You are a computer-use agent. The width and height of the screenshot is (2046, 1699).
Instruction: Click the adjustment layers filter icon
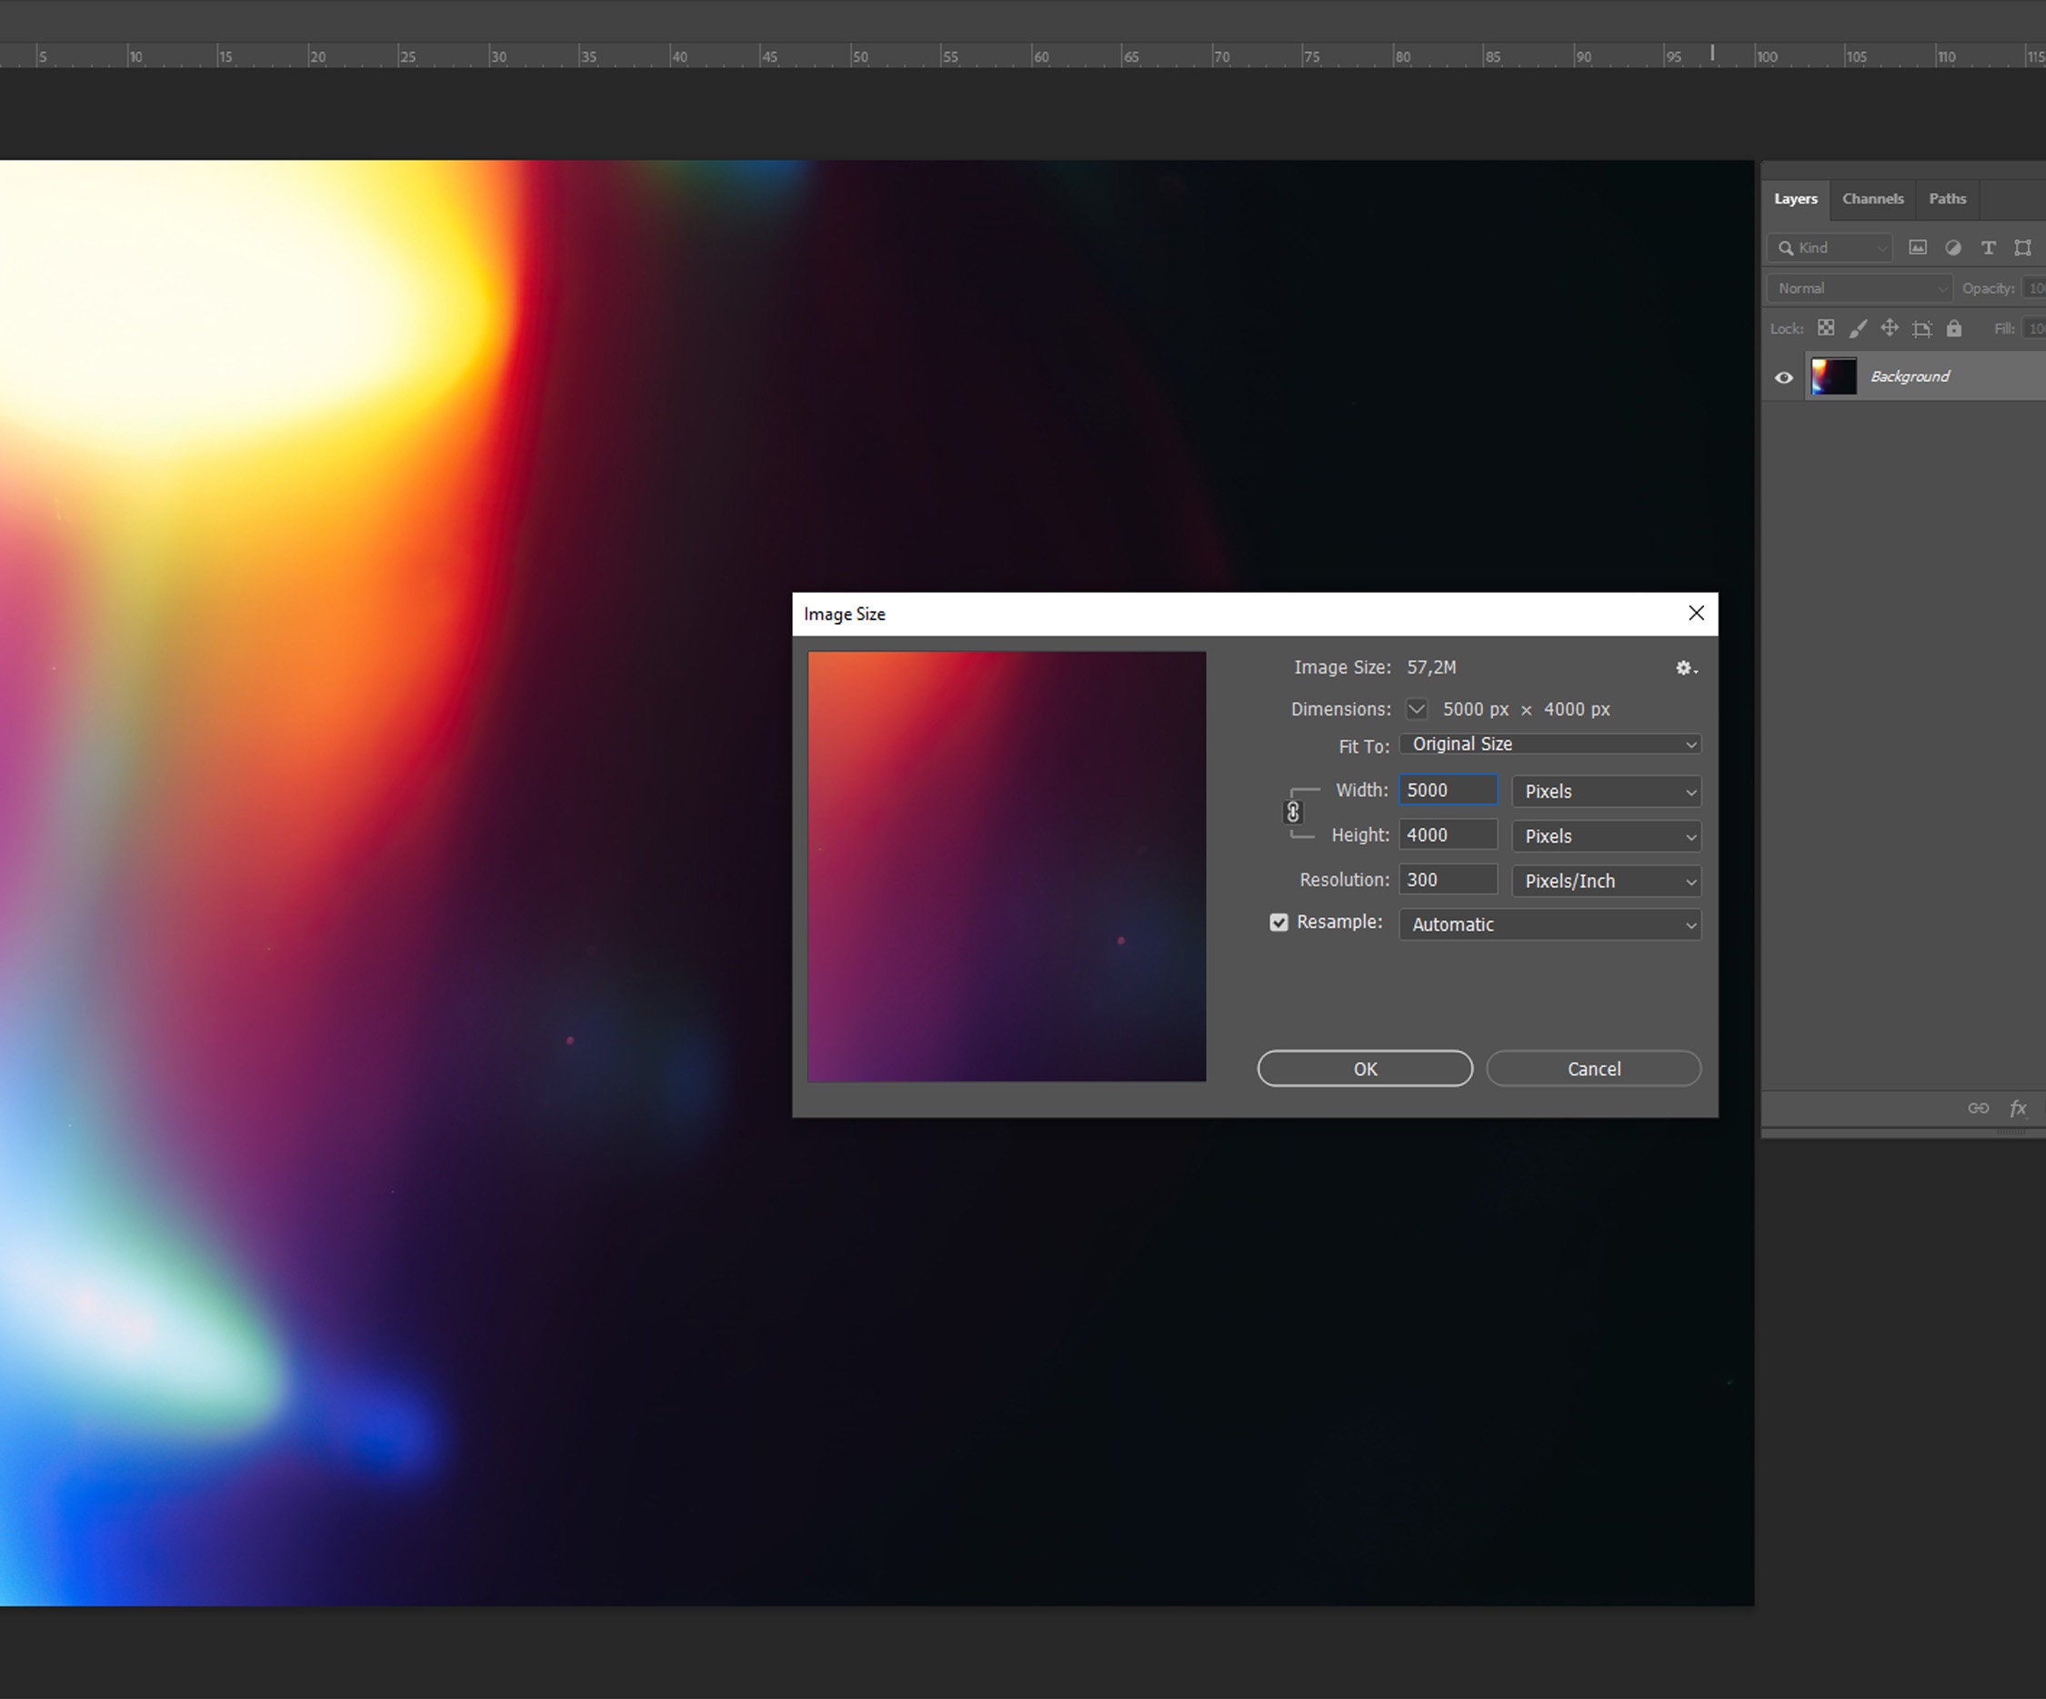tap(1952, 247)
